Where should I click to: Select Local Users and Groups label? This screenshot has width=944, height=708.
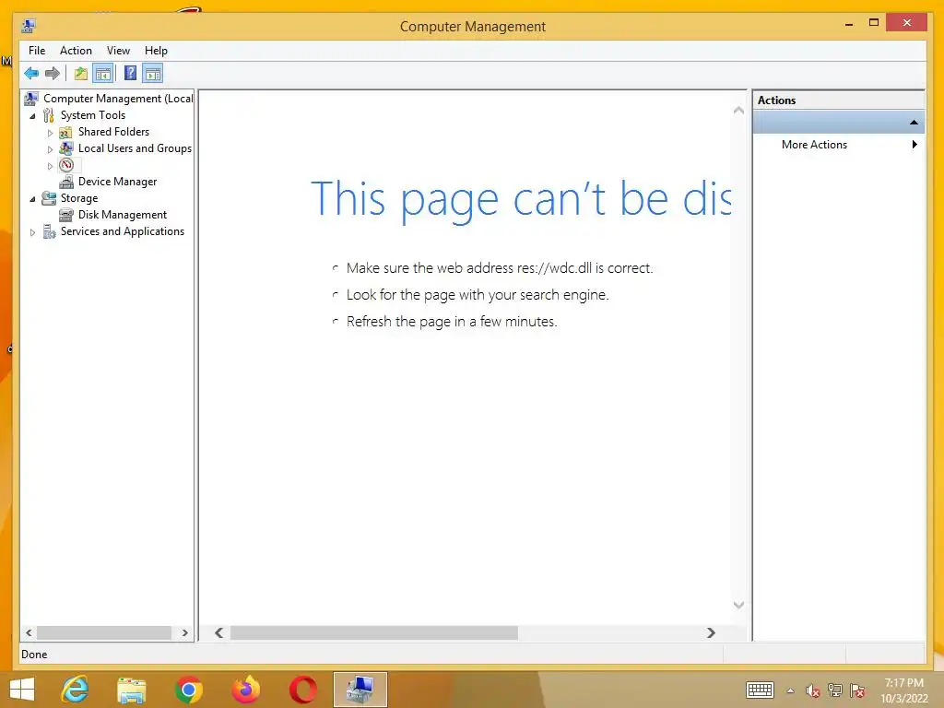pos(135,148)
